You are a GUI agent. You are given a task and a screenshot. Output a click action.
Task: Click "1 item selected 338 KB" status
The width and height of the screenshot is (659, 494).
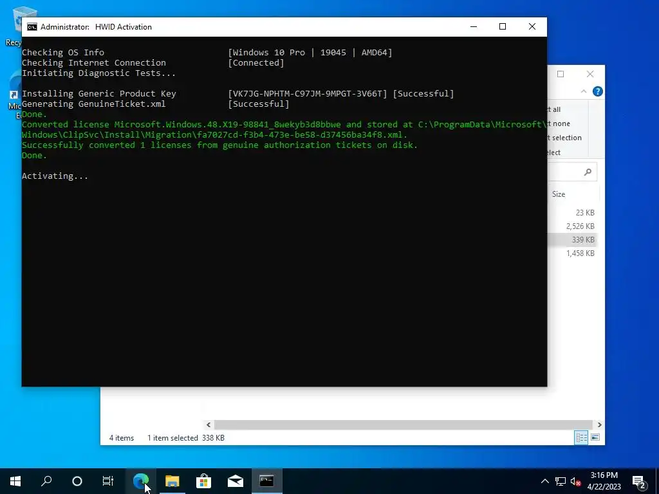click(x=186, y=437)
